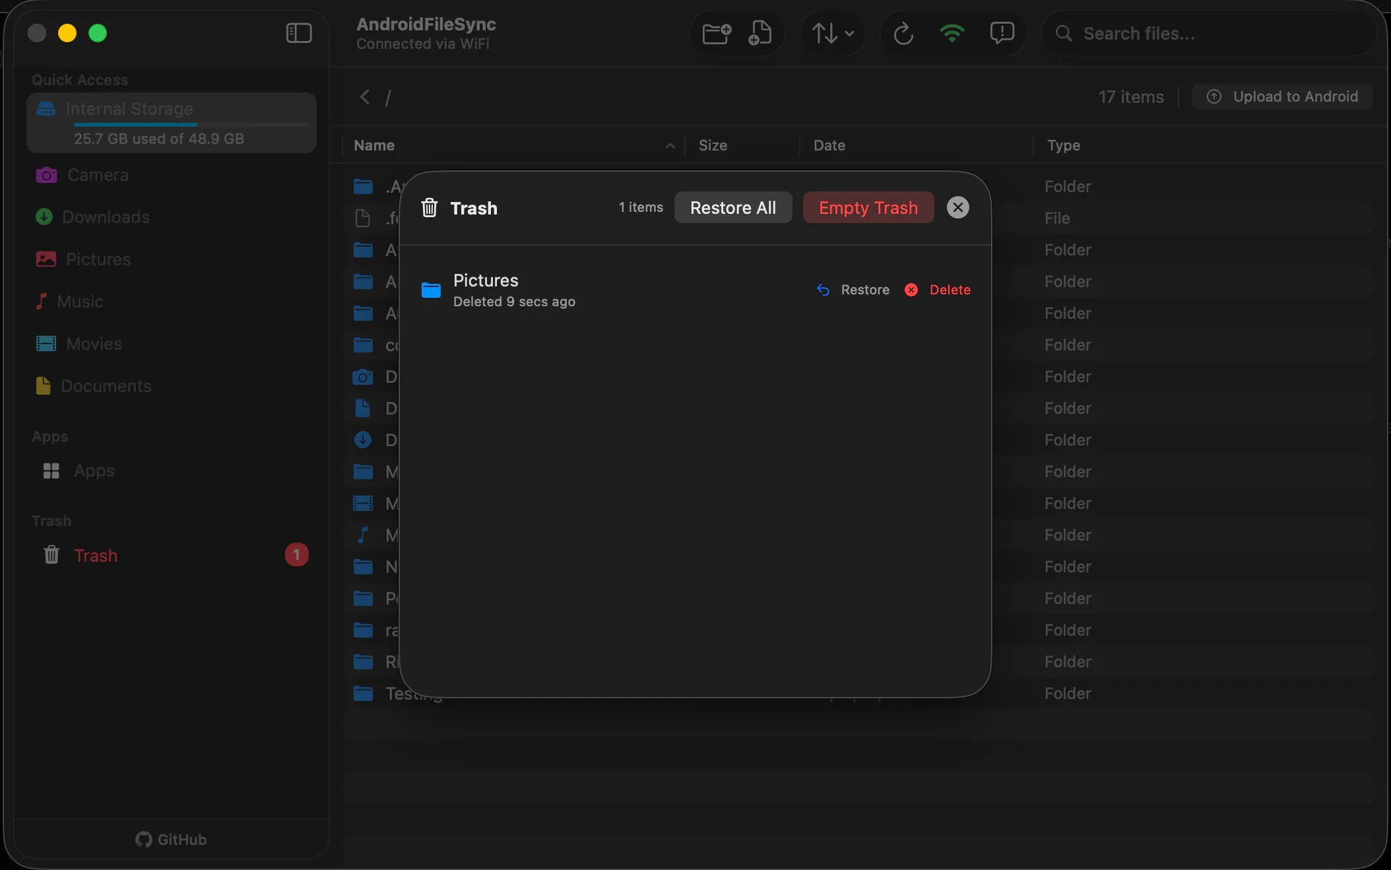1391x870 pixels.
Task: Select Internal Storage in sidebar
Action: click(172, 123)
